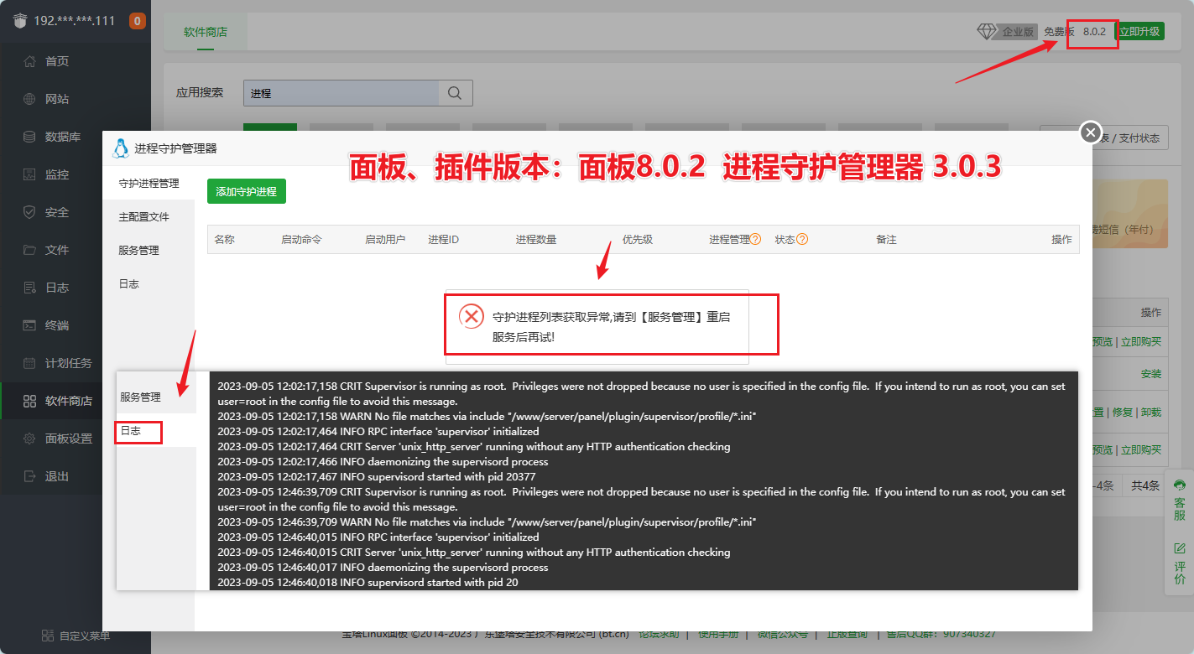Click the gear icon beside 面板设置
The image size is (1194, 654).
coord(29,439)
